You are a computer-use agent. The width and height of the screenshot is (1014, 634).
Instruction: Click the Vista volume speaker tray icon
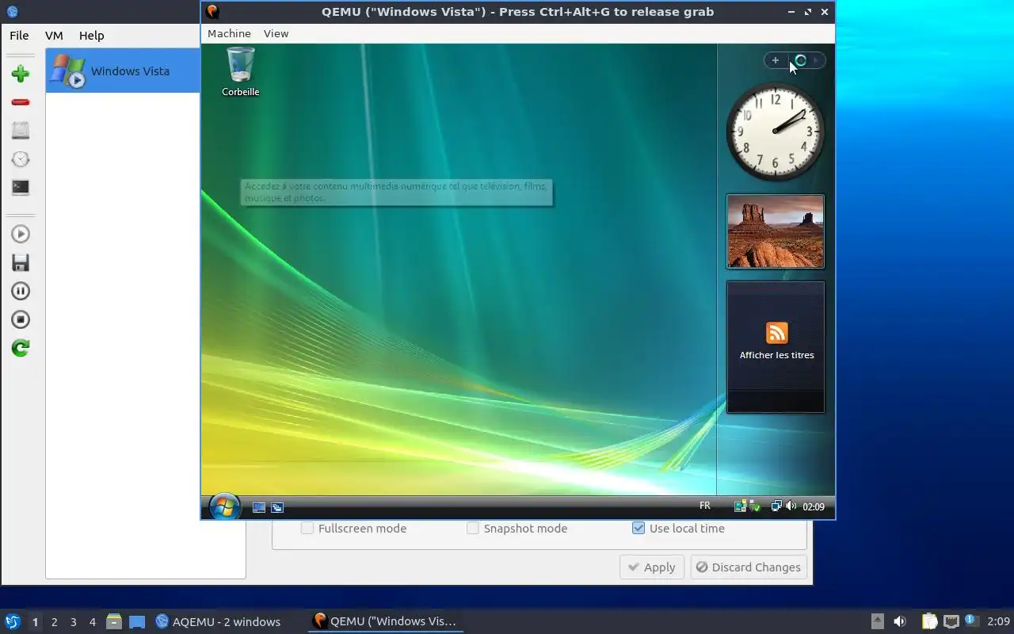[x=791, y=506]
